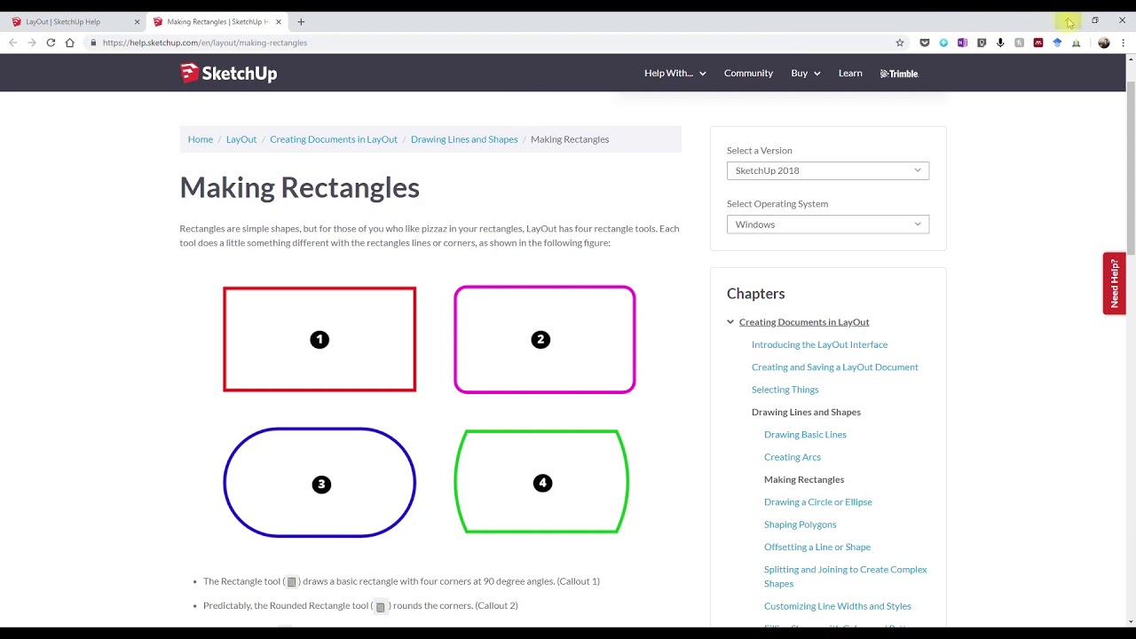The height and width of the screenshot is (639, 1136).
Task: Reload the page
Action: click(x=51, y=43)
